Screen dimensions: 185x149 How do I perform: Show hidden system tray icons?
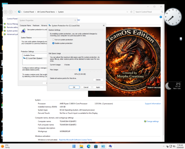click(x=164, y=146)
